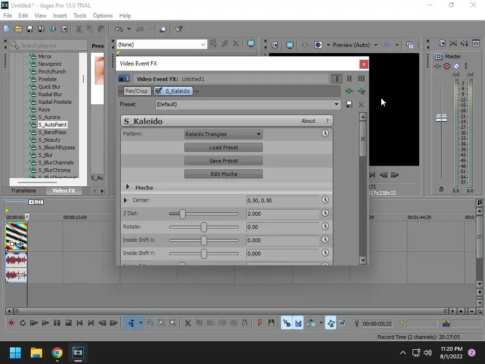Toggle animate clock for Z Dist

point(325,213)
